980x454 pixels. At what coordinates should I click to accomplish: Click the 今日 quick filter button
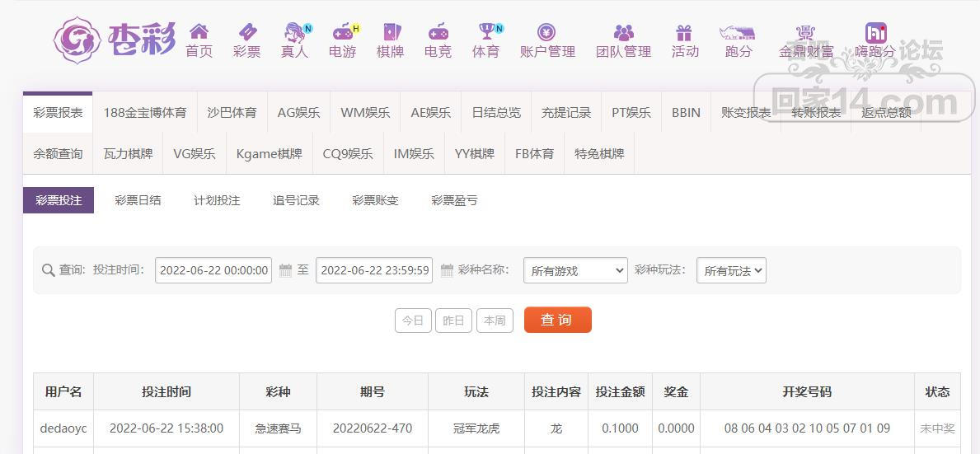click(413, 321)
